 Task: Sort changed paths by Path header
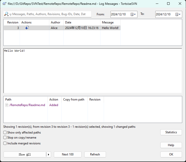pos(26,100)
